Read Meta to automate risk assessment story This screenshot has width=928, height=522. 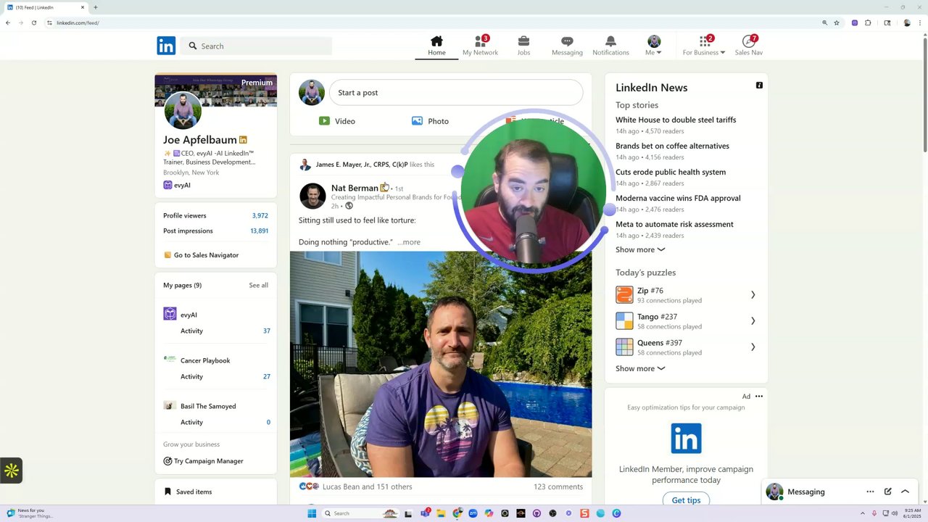pos(674,224)
